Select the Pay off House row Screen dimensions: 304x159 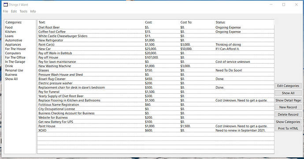(156, 57)
